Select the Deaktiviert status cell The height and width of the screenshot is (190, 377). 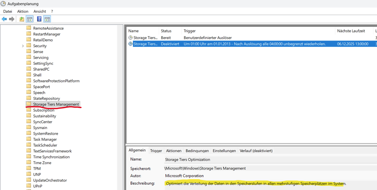(170, 44)
